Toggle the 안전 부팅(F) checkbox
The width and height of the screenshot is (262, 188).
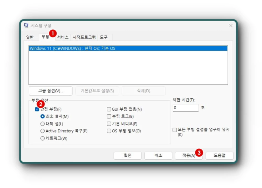(x=37, y=109)
